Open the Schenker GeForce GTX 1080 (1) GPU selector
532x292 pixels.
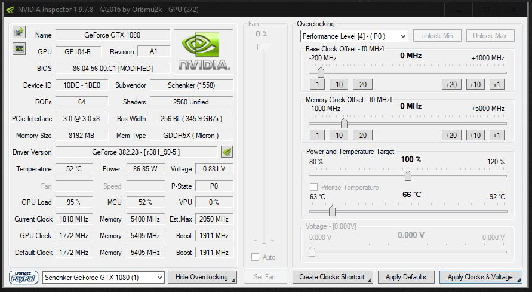(103, 278)
